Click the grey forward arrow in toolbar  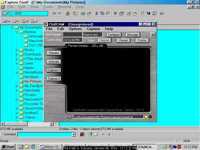[59, 13]
